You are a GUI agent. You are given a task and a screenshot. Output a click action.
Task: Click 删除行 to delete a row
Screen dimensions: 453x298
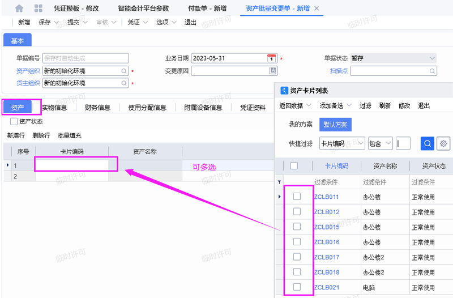[41, 135]
